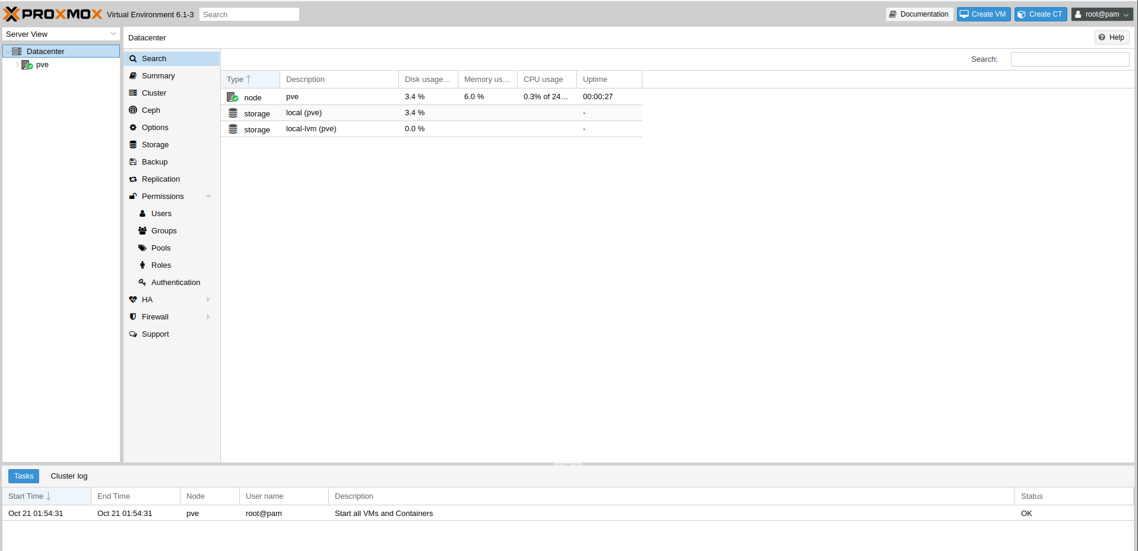Click the grid Search input field
Image resolution: width=1138 pixels, height=551 pixels.
click(1070, 59)
